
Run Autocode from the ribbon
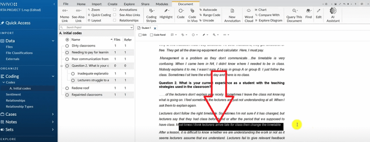pyautogui.click(x=208, y=10)
